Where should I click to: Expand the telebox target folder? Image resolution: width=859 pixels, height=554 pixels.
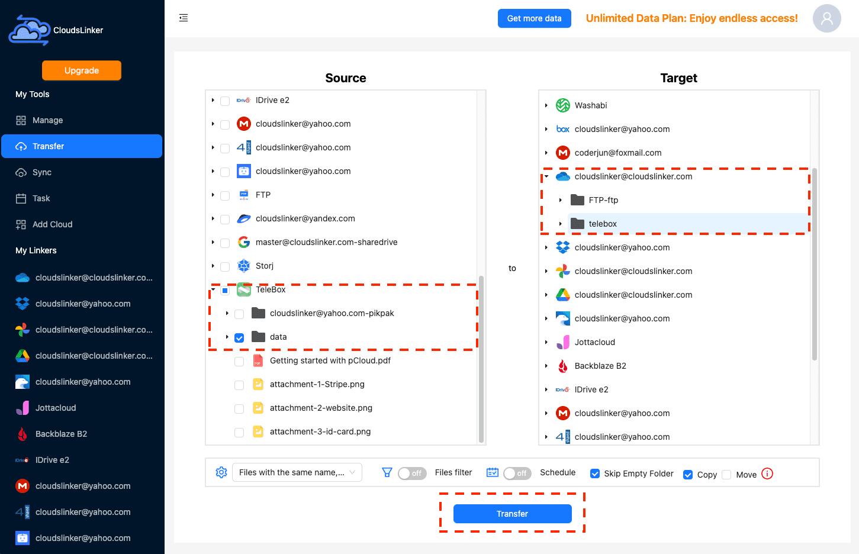tap(560, 224)
